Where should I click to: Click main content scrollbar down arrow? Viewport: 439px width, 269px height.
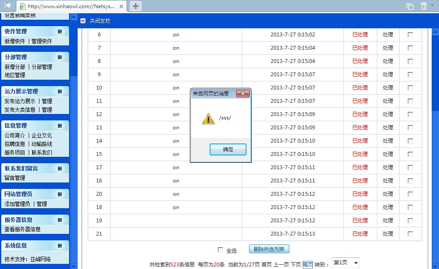pos(435,266)
